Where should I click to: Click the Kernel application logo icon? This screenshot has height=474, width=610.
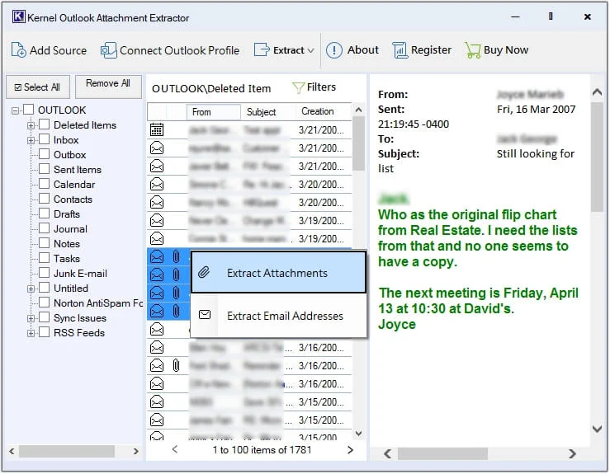18,16
